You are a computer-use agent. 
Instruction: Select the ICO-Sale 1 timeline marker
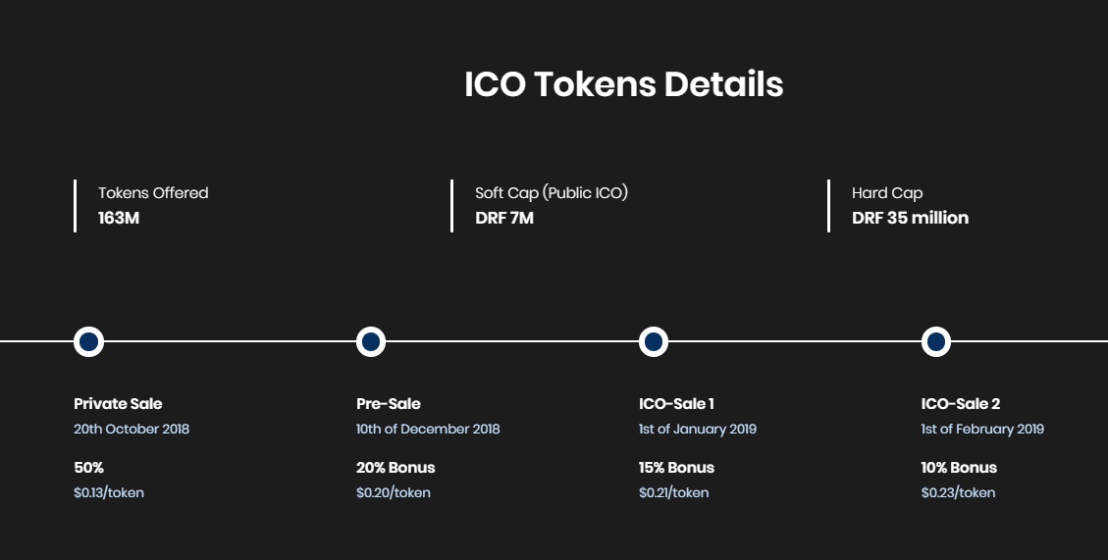(653, 341)
